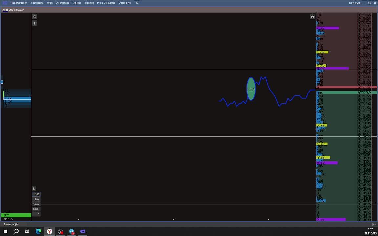Click the yellow 2,8K bid level
The image size is (378, 236).
[x=322, y=144]
